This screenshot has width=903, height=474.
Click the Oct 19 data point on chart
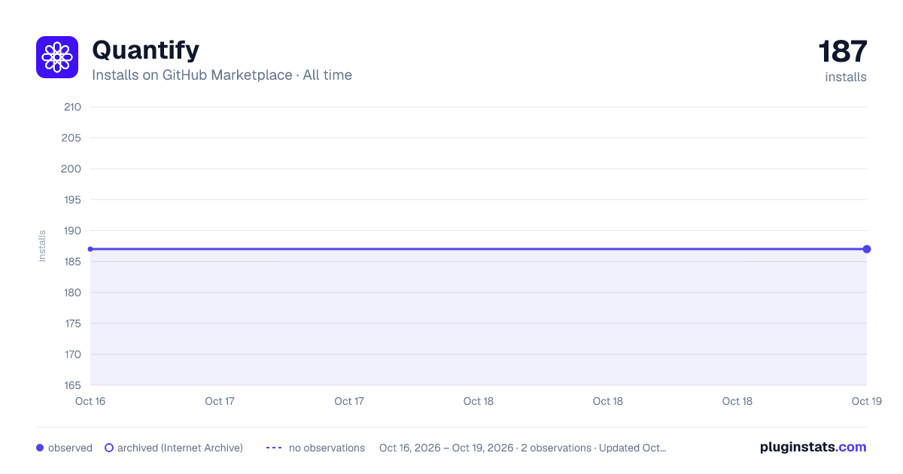[x=867, y=249]
